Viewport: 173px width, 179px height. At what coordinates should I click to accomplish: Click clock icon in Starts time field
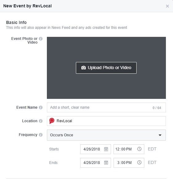click(x=139, y=149)
